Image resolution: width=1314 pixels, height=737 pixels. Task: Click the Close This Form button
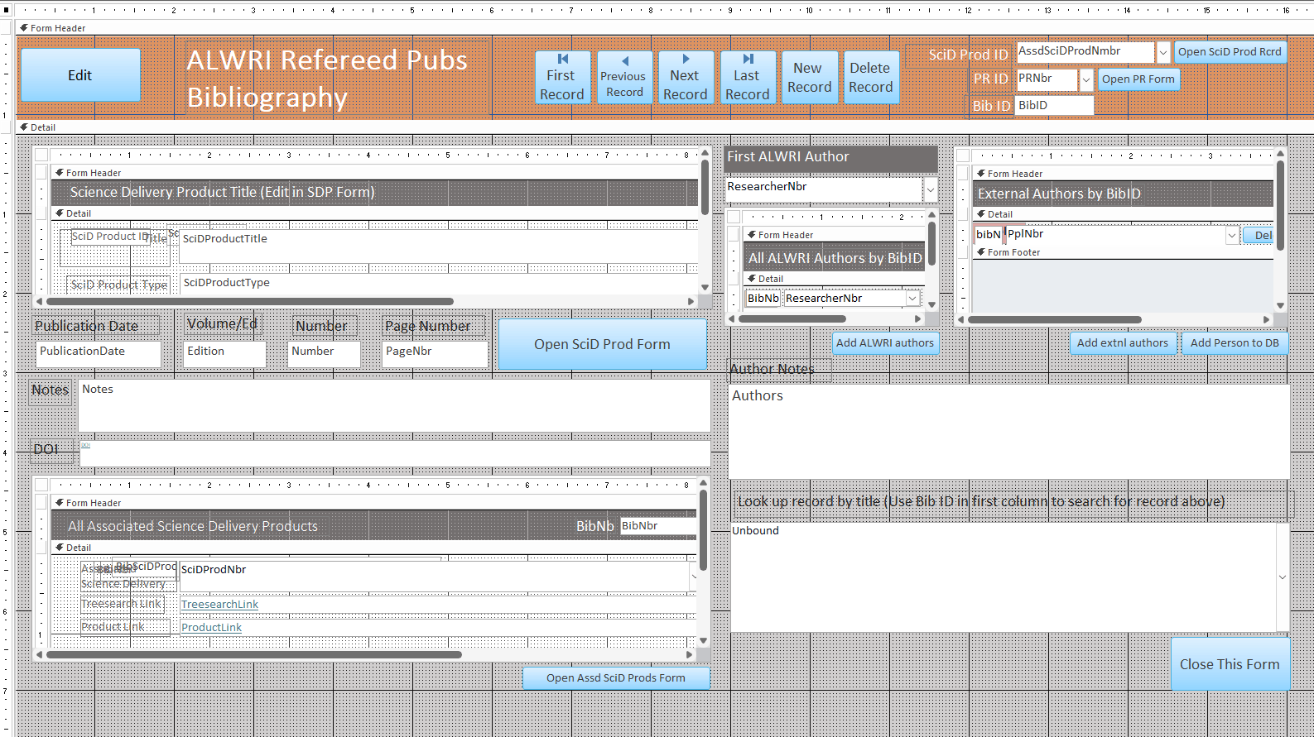pos(1230,664)
